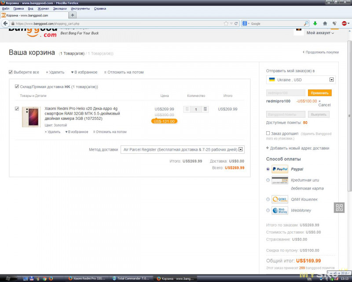Viewport: 352px width, 282px height.
Task: Open the Ukraine, USD country dropdown
Action: pos(301,80)
